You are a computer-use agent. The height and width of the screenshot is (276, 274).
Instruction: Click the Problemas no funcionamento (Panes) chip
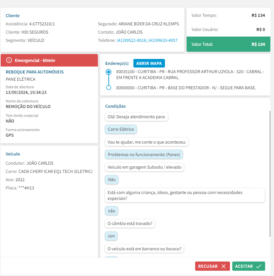[144, 154]
